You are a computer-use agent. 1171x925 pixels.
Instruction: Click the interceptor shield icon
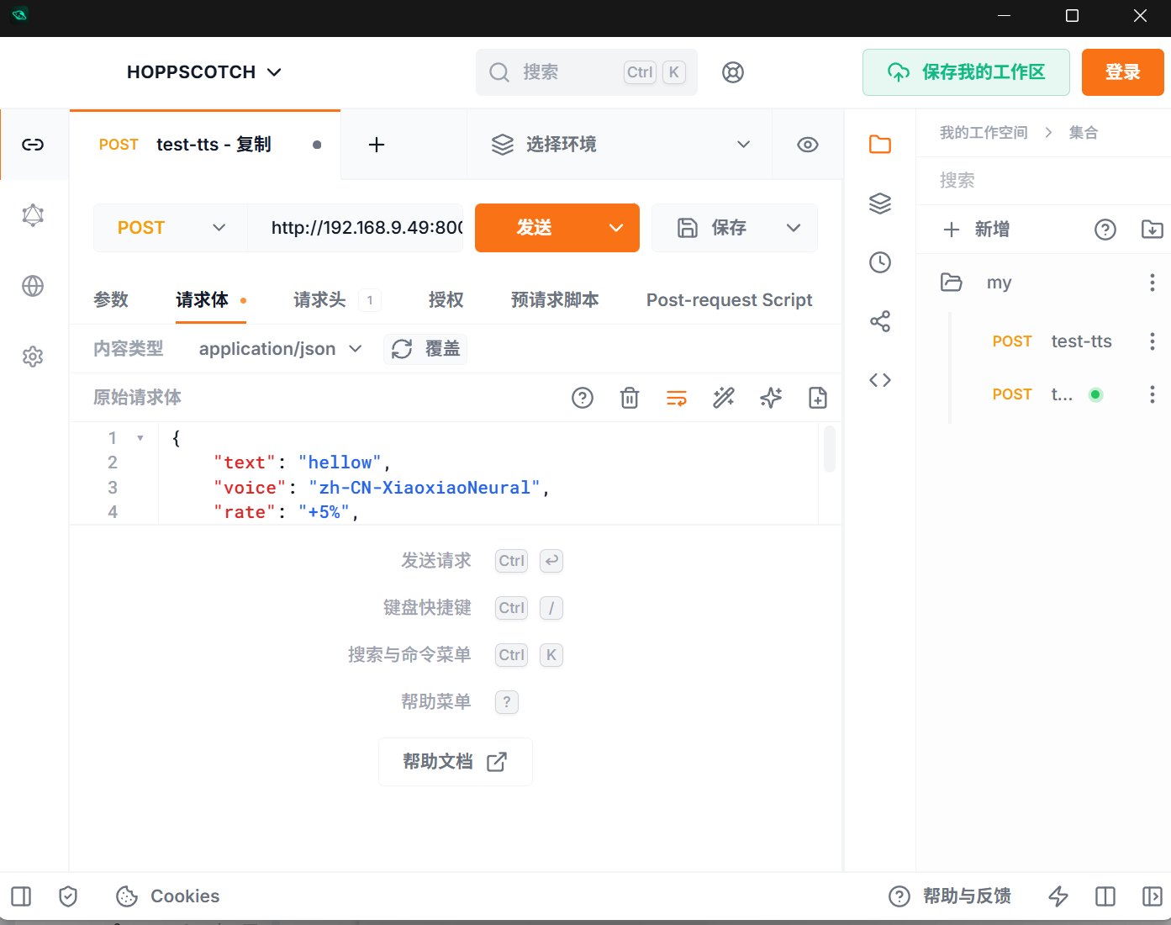click(x=68, y=896)
